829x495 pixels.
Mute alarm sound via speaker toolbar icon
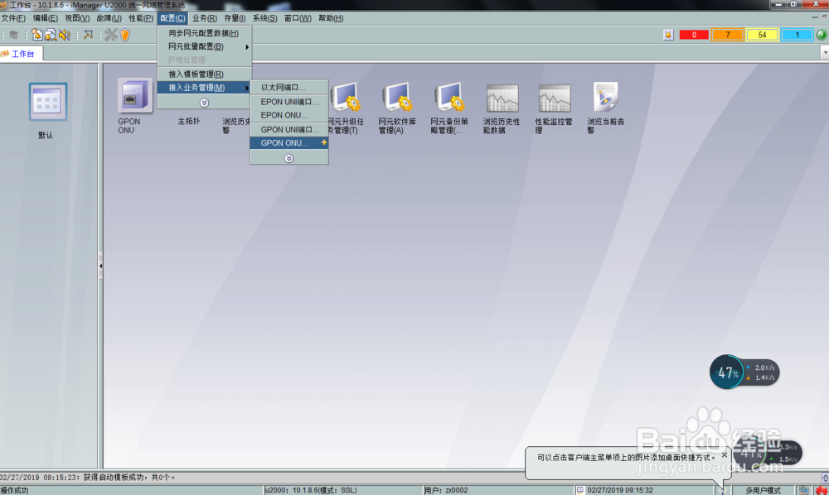pyautogui.click(x=65, y=35)
